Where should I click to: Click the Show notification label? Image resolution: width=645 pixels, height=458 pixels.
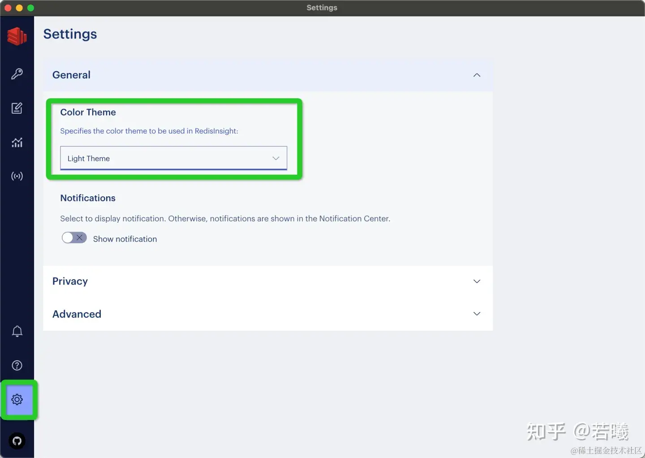[x=125, y=239]
